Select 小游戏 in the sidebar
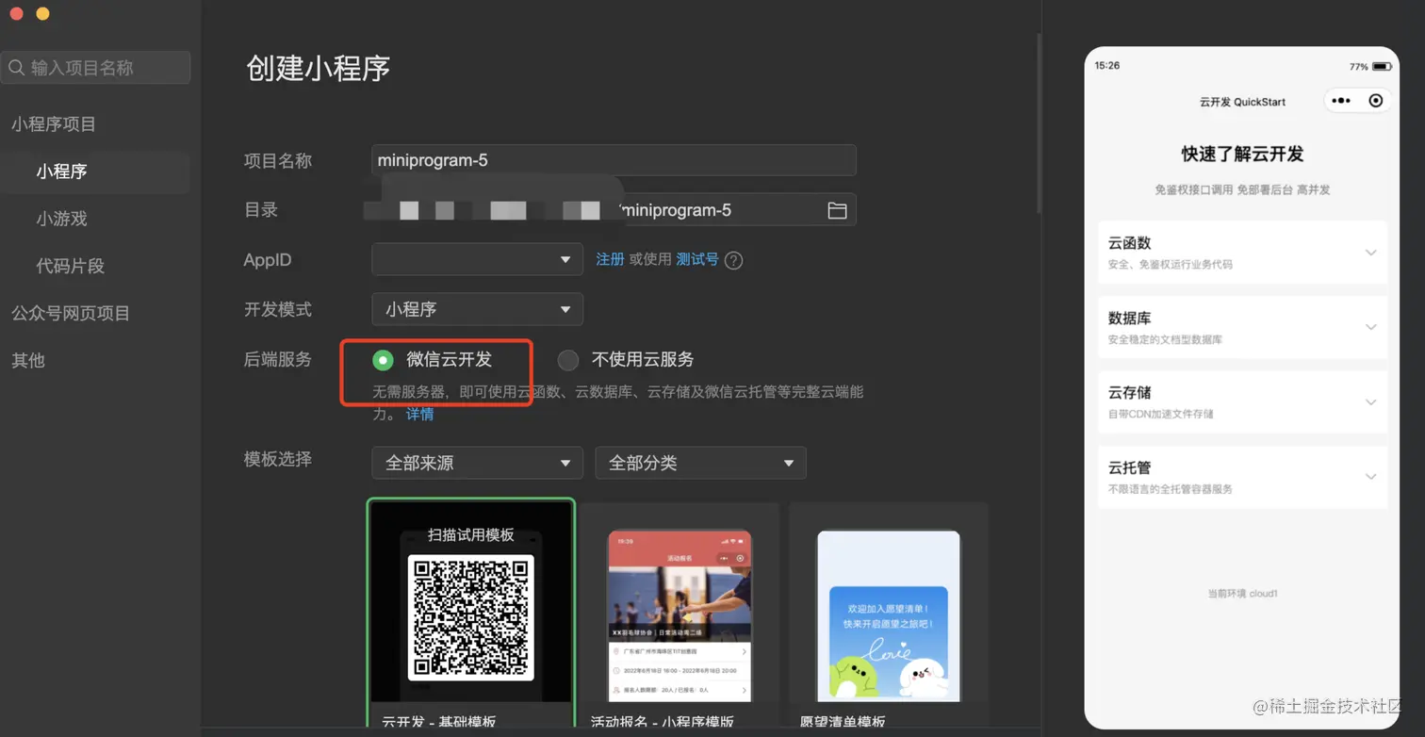The image size is (1425, 737). pos(62,219)
